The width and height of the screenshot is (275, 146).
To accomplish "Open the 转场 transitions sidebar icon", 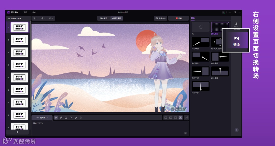I will [x=236, y=41].
